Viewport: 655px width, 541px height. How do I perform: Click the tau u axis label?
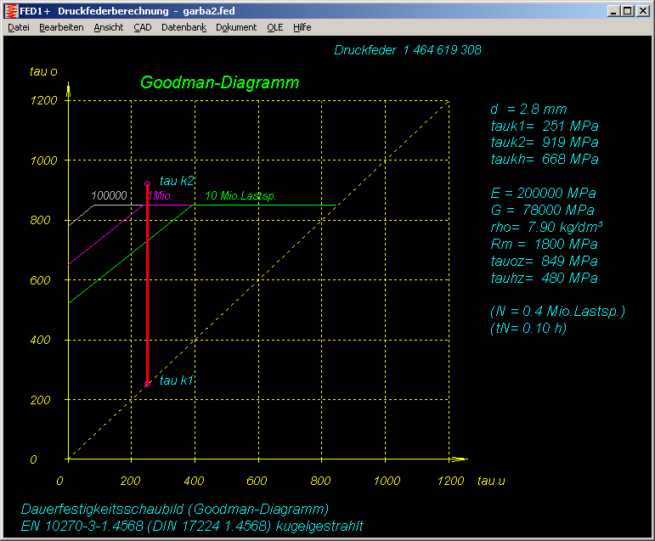point(491,481)
